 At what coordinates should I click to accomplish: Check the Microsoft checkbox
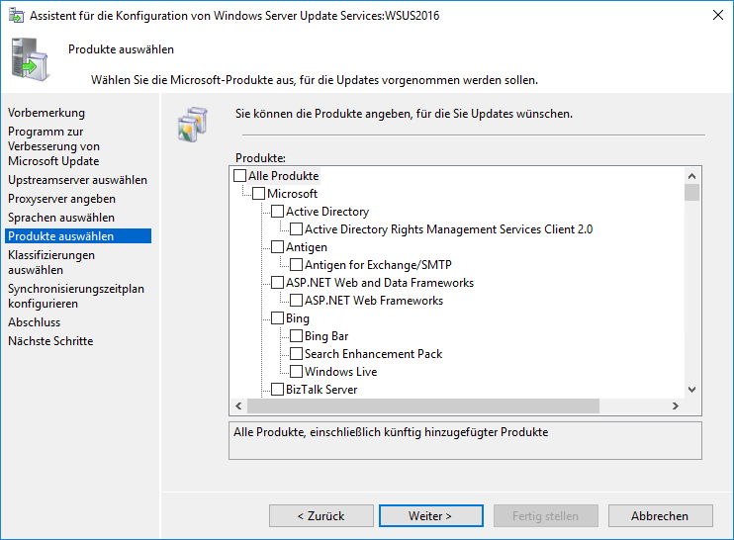[258, 193]
